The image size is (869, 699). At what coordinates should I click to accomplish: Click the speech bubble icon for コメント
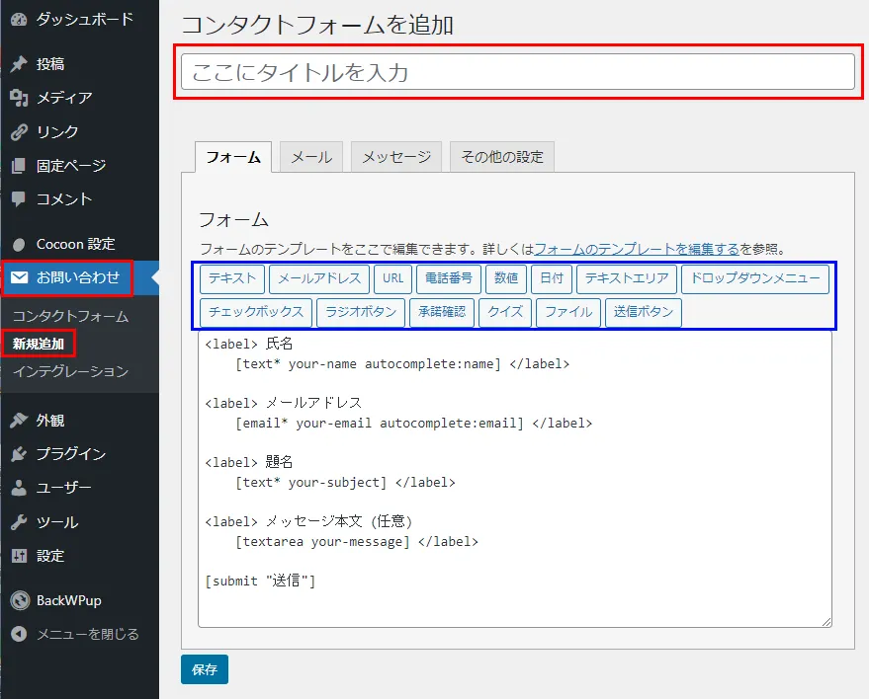point(19,199)
